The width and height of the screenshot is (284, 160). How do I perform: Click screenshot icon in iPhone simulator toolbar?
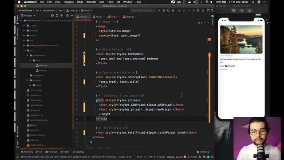234,11
